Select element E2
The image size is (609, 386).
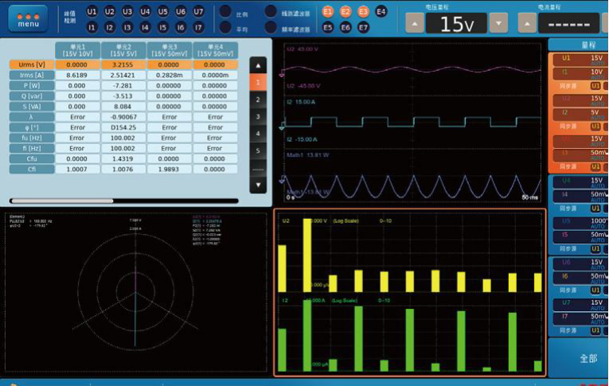coord(345,12)
